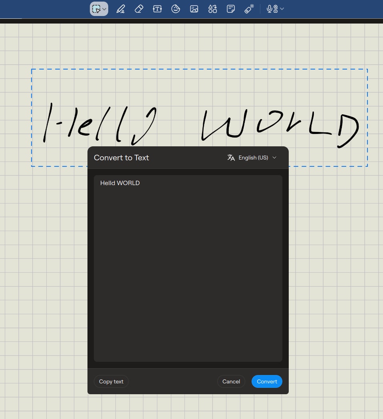Click the 'Helld WORLD' recognized text
383x419 pixels.
coord(120,183)
